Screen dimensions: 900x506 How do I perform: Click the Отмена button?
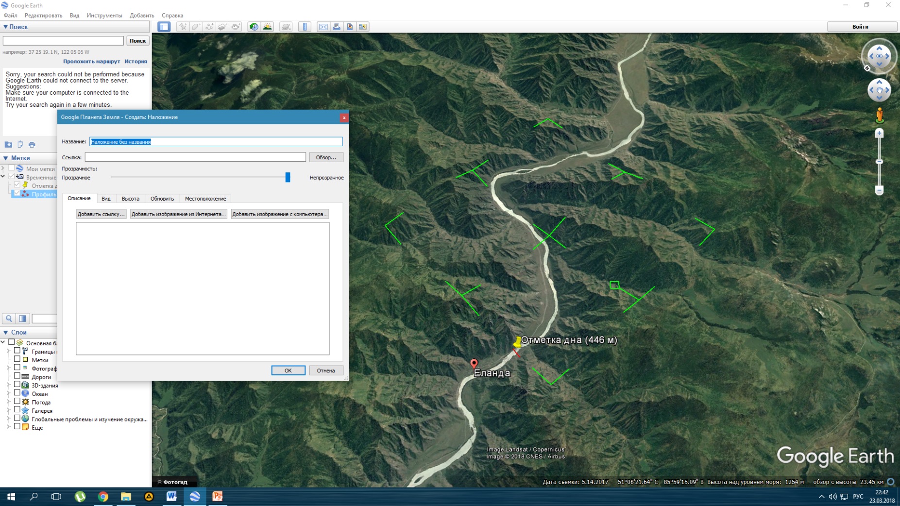pyautogui.click(x=326, y=371)
